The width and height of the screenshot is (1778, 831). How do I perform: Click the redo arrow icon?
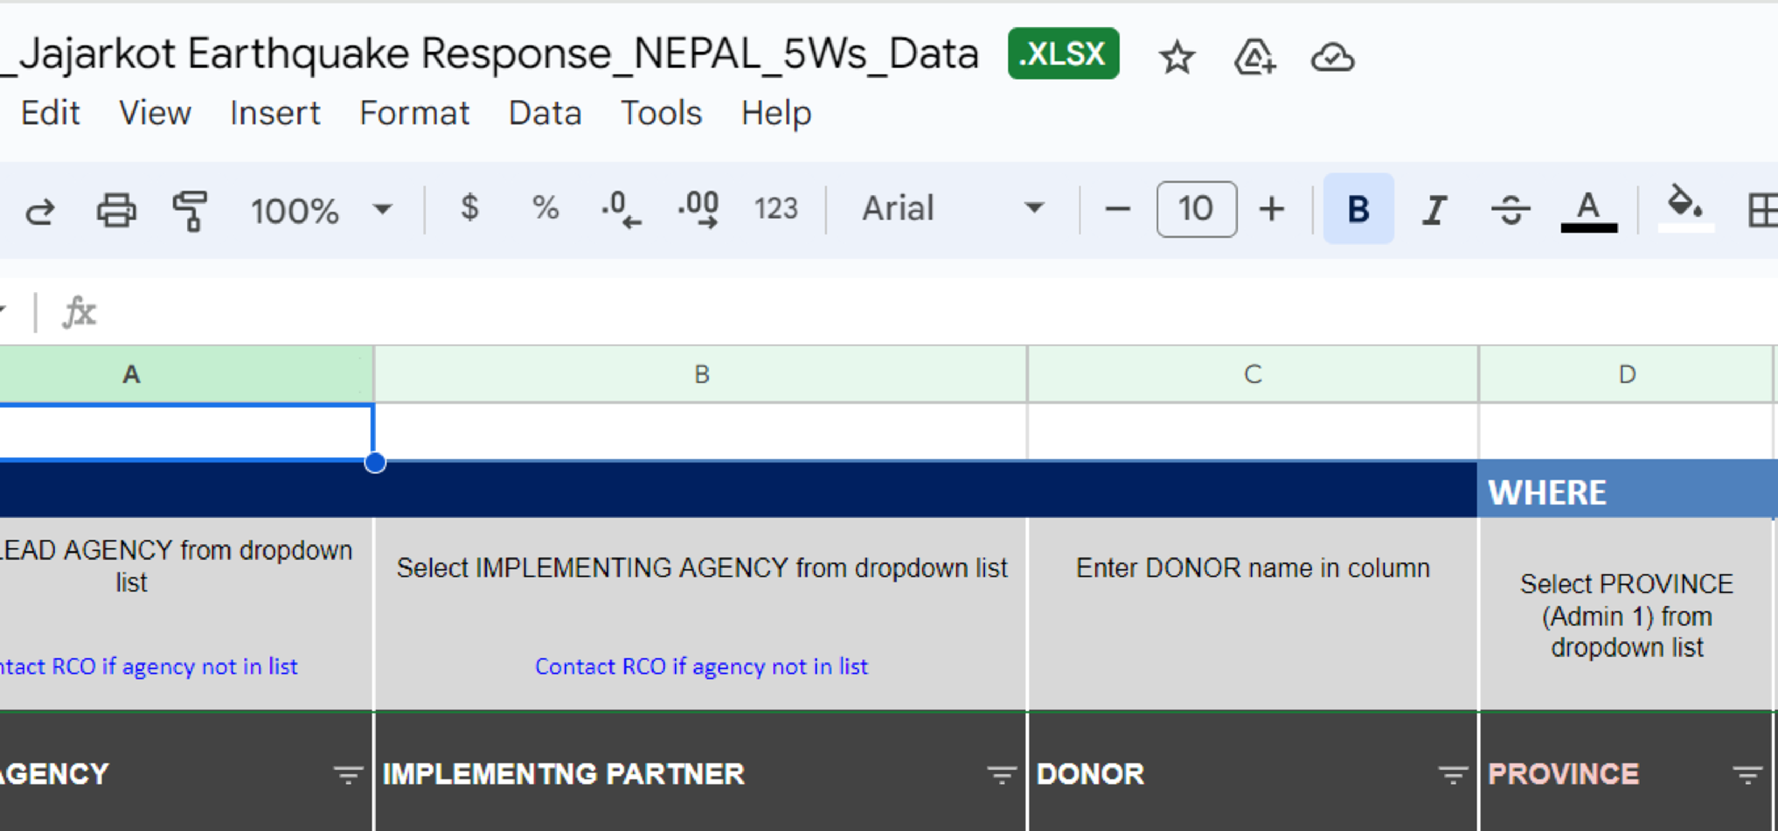tap(40, 209)
